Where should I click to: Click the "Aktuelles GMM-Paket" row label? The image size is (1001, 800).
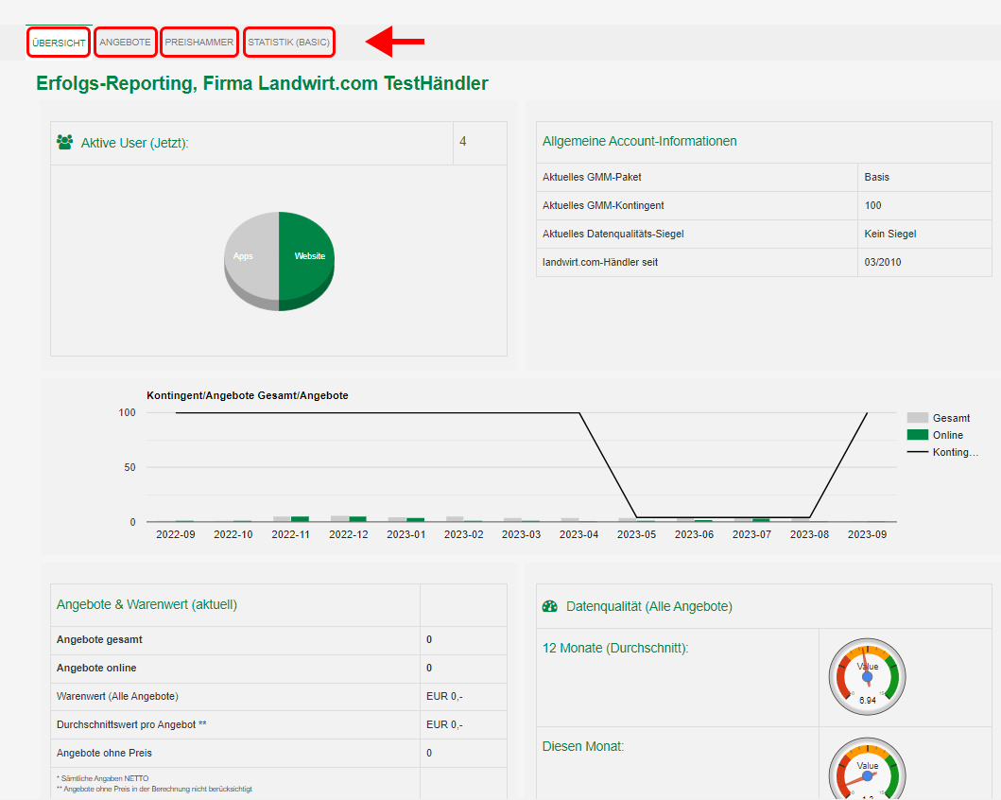[592, 177]
